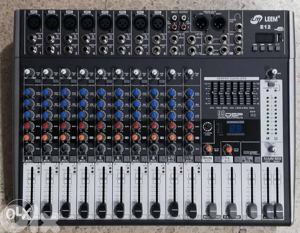300x233 pixels.
Task: Click the channel 3 PAN knob
Action: pyautogui.click(x=65, y=148)
